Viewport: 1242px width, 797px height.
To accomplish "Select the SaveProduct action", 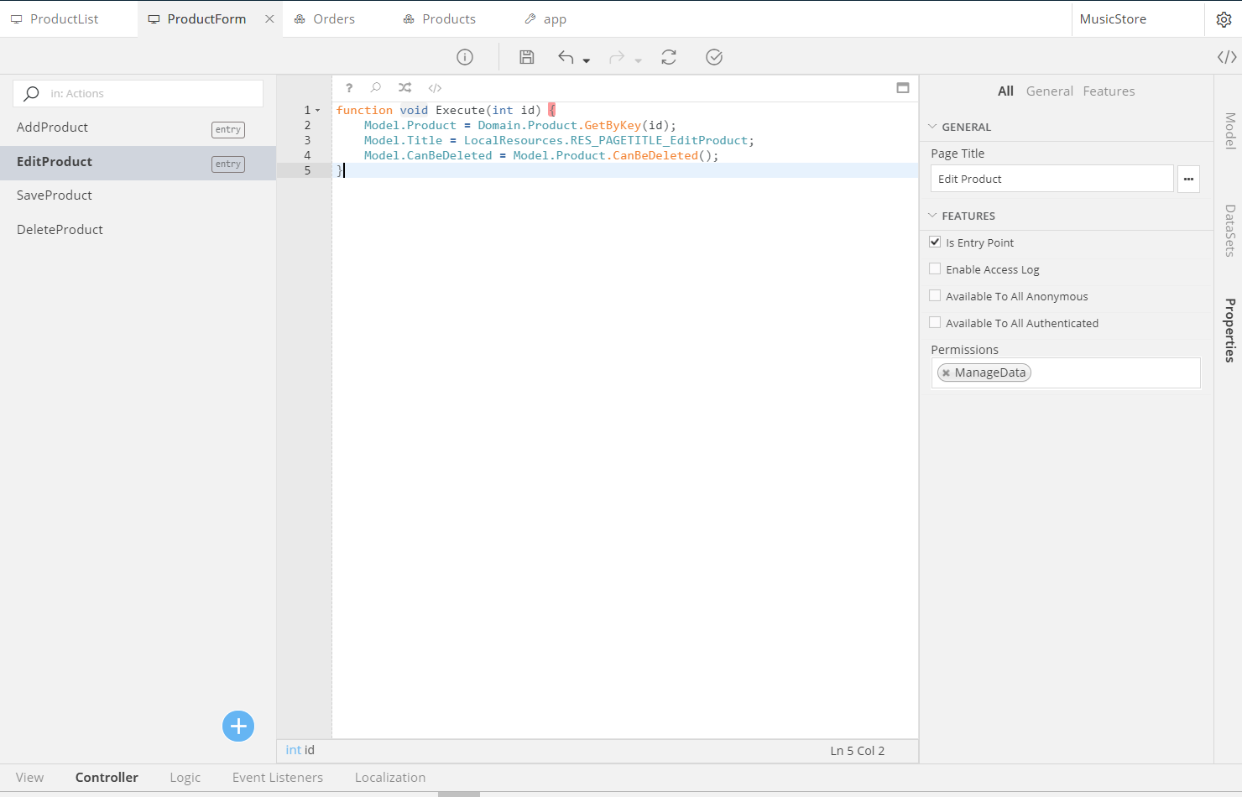I will [55, 195].
